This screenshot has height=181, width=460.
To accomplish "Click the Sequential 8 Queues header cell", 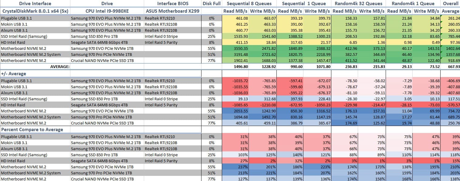I will click(249, 4).
